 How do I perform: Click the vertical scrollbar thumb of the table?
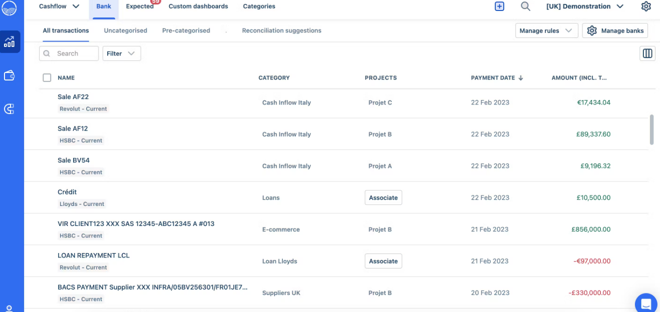pos(651,129)
